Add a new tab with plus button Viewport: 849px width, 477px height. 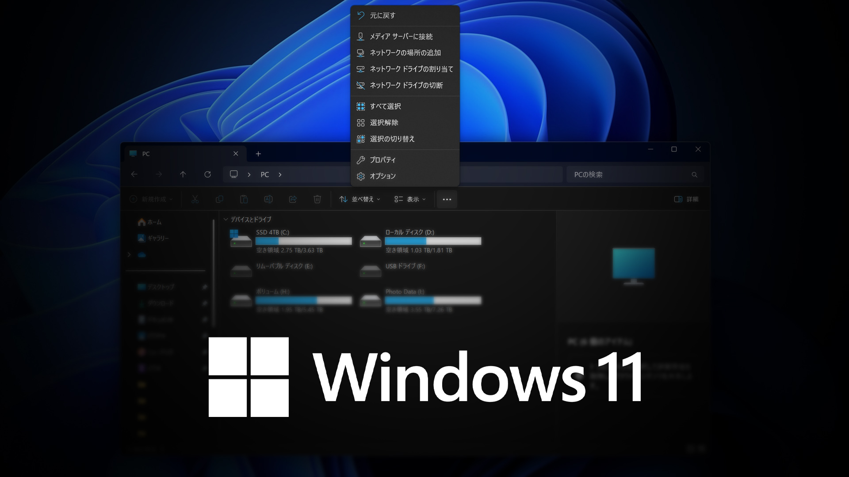click(258, 154)
